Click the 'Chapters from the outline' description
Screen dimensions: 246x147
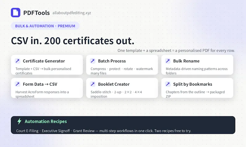point(195,94)
